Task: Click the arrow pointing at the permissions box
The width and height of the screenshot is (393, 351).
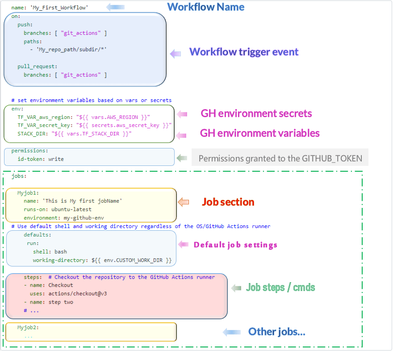Action: tap(182, 158)
